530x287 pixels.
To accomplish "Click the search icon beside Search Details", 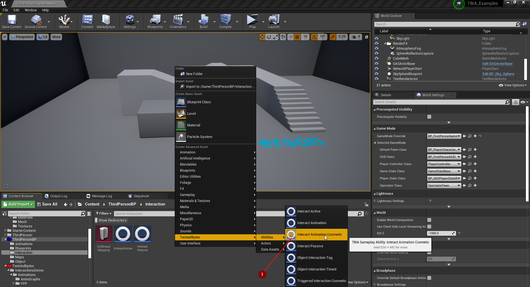I will click(x=507, y=102).
